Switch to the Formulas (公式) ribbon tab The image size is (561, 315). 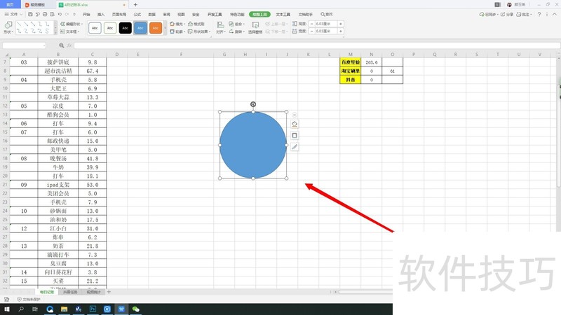pyautogui.click(x=137, y=14)
